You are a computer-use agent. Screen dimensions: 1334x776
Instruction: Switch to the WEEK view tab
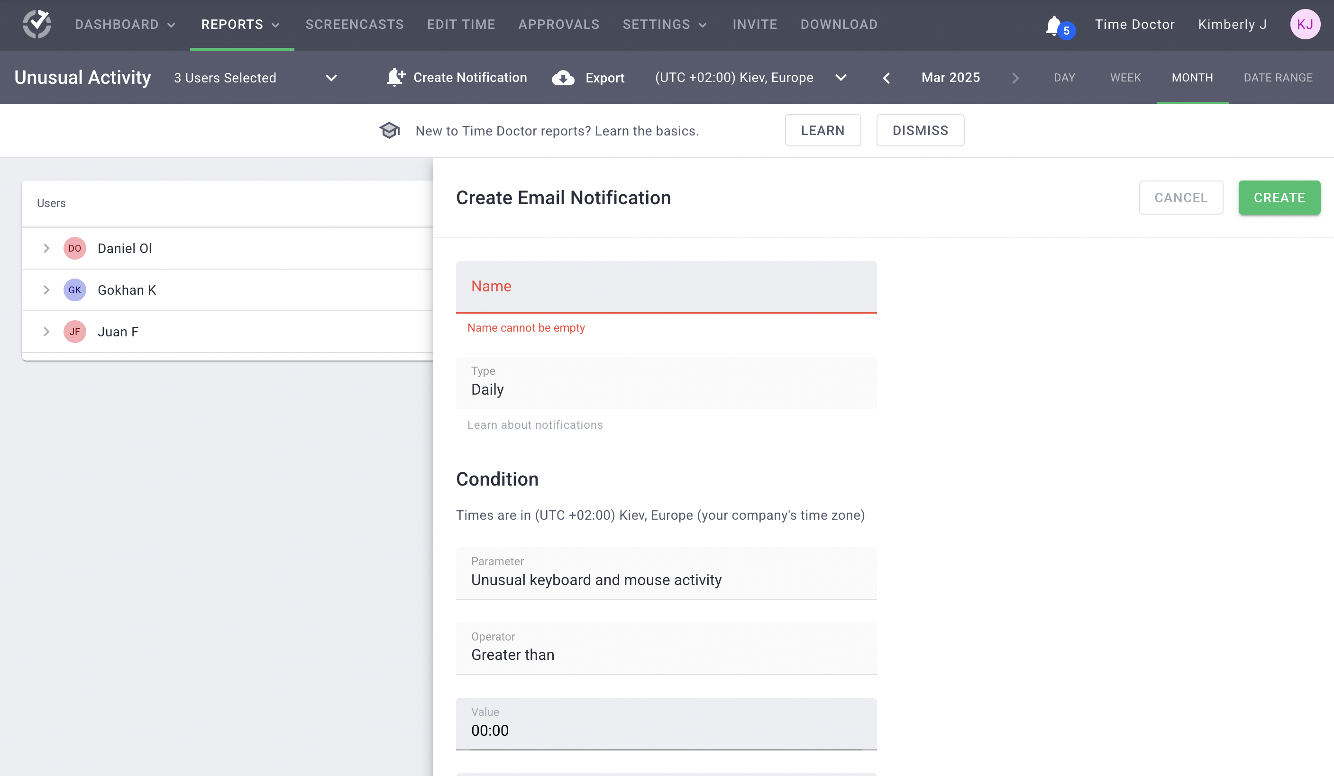click(1125, 77)
